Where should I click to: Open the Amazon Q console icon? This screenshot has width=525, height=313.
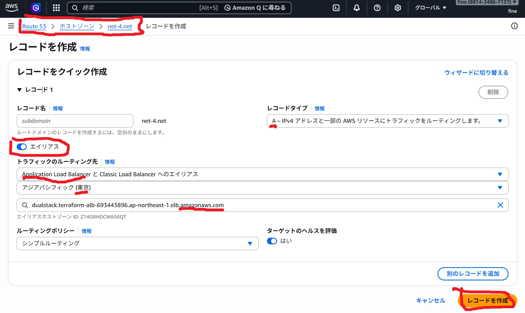[36, 8]
